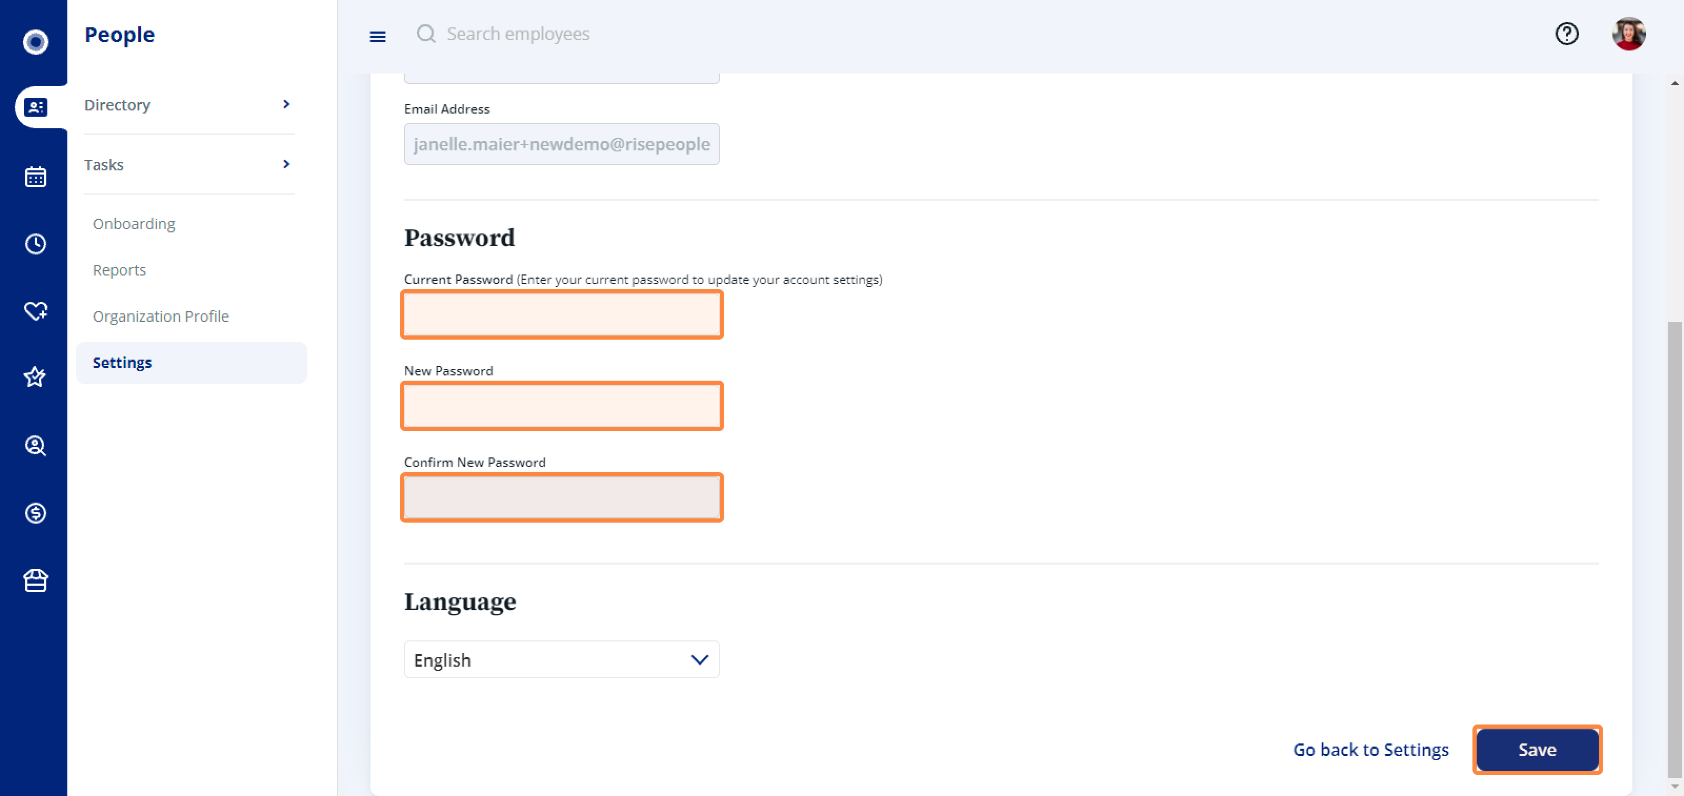Viewport: 1684px width, 796px height.
Task: Open the help question mark icon
Action: [x=1566, y=33]
